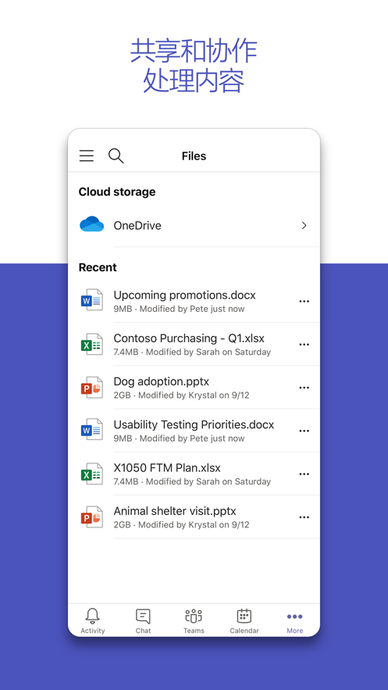Click the Excel icon of Contoso Purchasing

pos(92,344)
